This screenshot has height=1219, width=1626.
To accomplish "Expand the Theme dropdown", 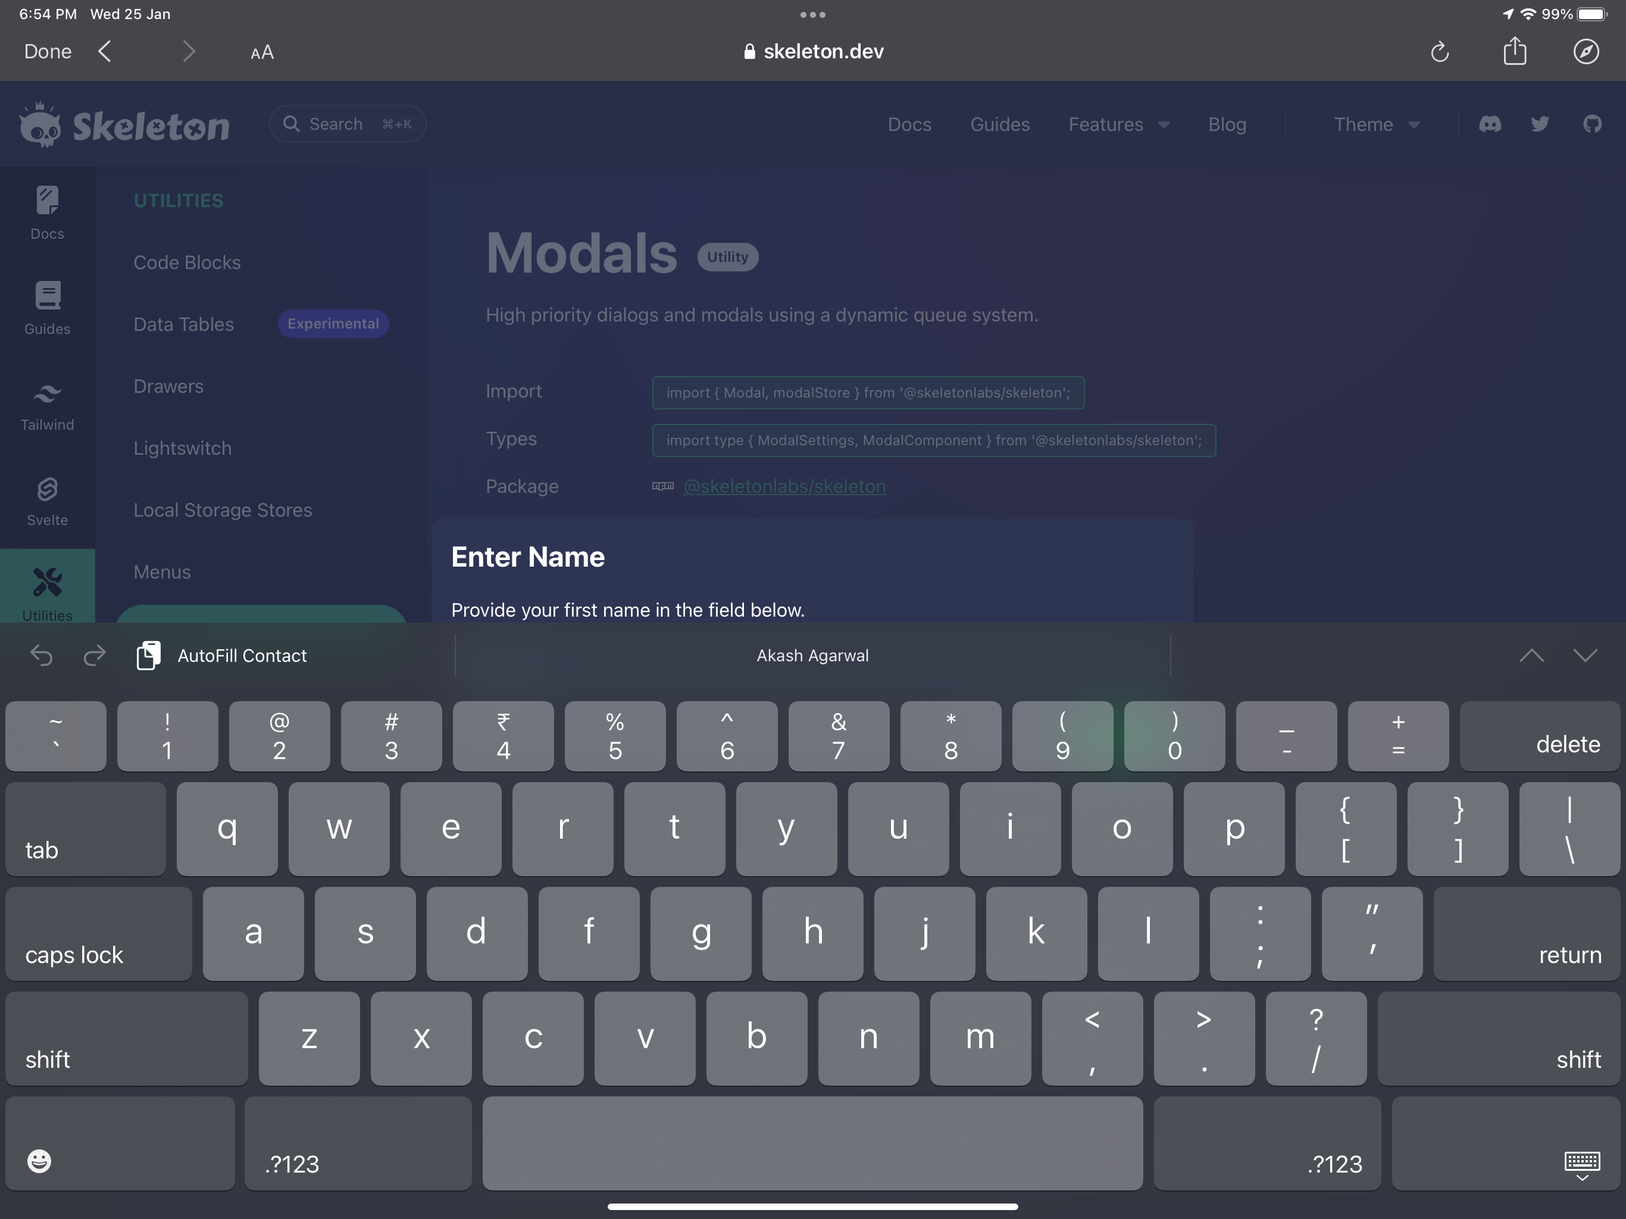I will click(1375, 124).
